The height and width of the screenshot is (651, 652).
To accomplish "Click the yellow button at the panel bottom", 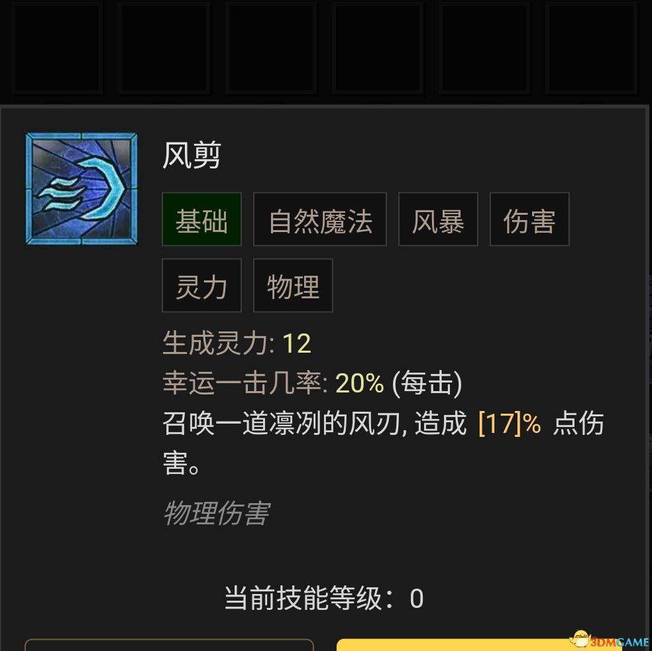I will (x=478, y=645).
